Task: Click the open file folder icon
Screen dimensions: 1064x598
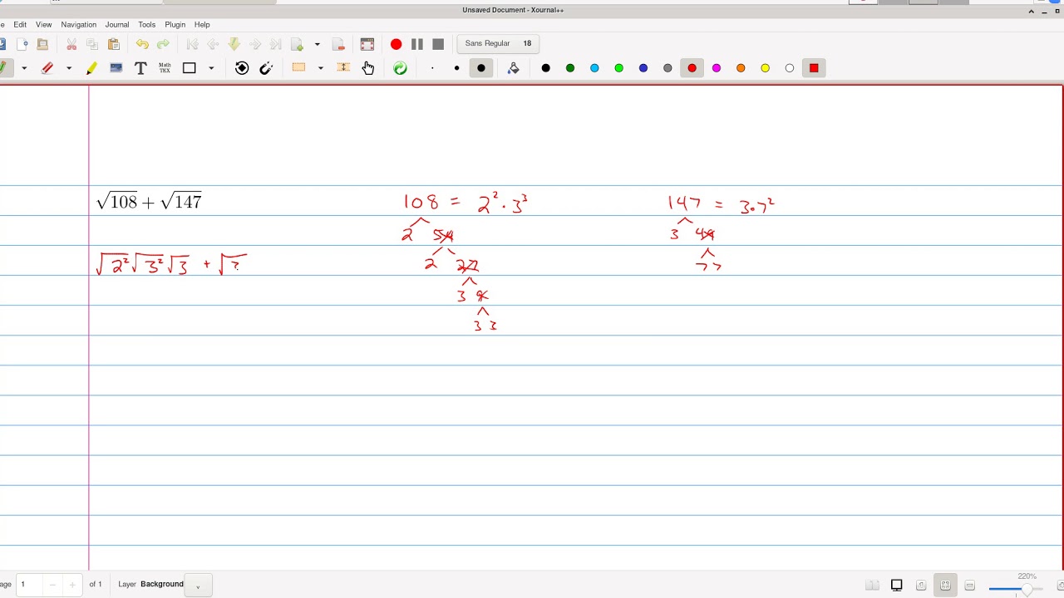Action: [x=42, y=44]
